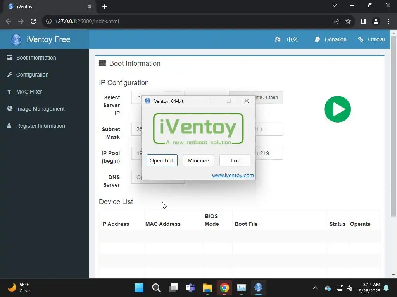This screenshot has width=397, height=297.
Task: Go back in the browser
Action: [9, 22]
